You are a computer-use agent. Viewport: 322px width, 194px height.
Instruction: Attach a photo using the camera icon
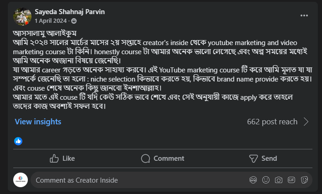pos(278,180)
